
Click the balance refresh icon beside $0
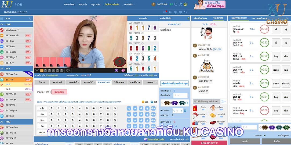tap(176, 4)
